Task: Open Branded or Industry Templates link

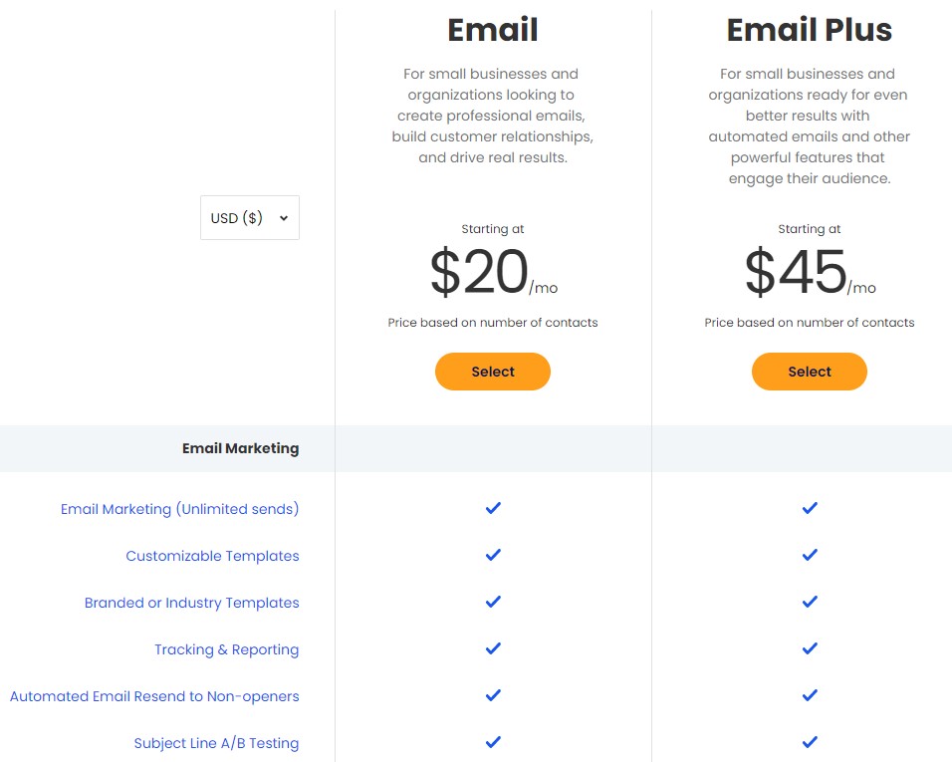Action: (192, 603)
